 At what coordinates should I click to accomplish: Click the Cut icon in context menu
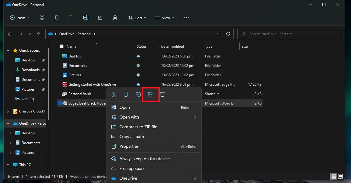(x=114, y=94)
